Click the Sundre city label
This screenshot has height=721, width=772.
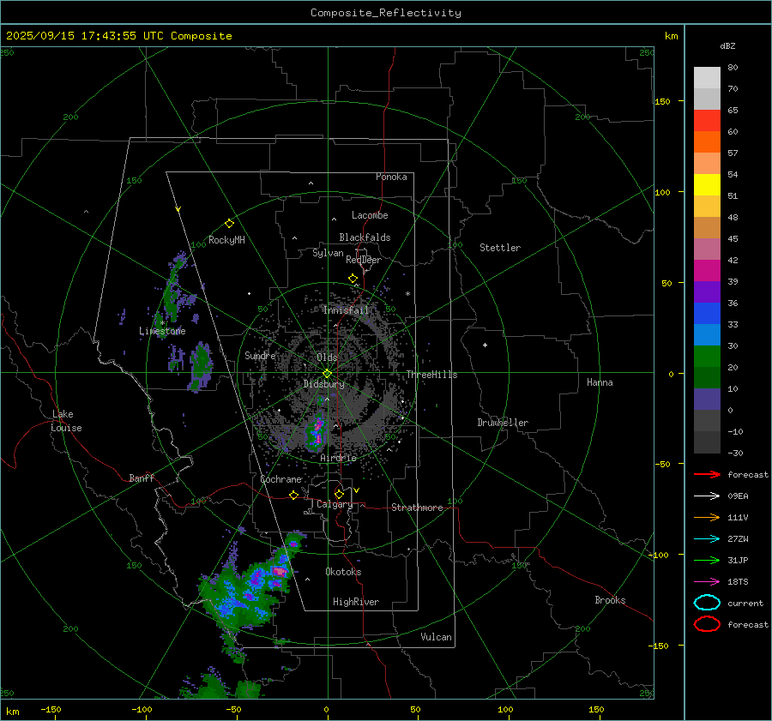pos(260,355)
